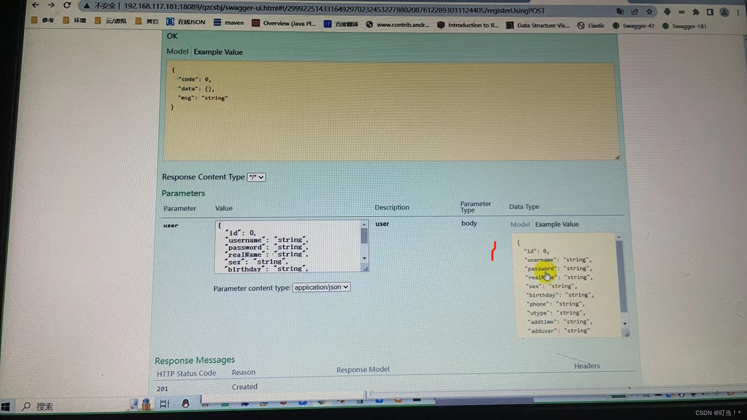Go back using the browser back arrow
The height and width of the screenshot is (420, 747).
(35, 5)
